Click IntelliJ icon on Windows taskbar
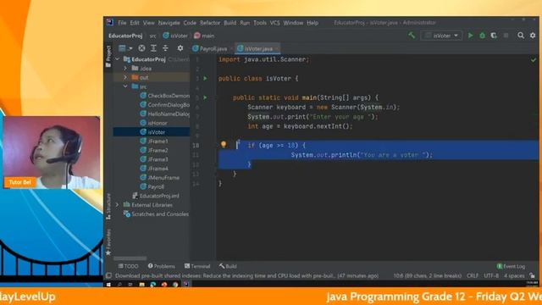The width and height of the screenshot is (542, 305). 186,285
